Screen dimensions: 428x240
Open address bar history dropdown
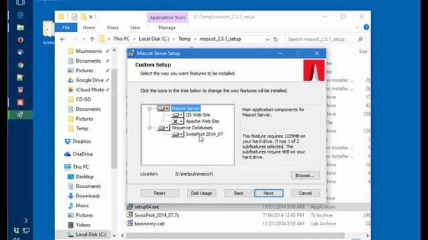pos(267,39)
